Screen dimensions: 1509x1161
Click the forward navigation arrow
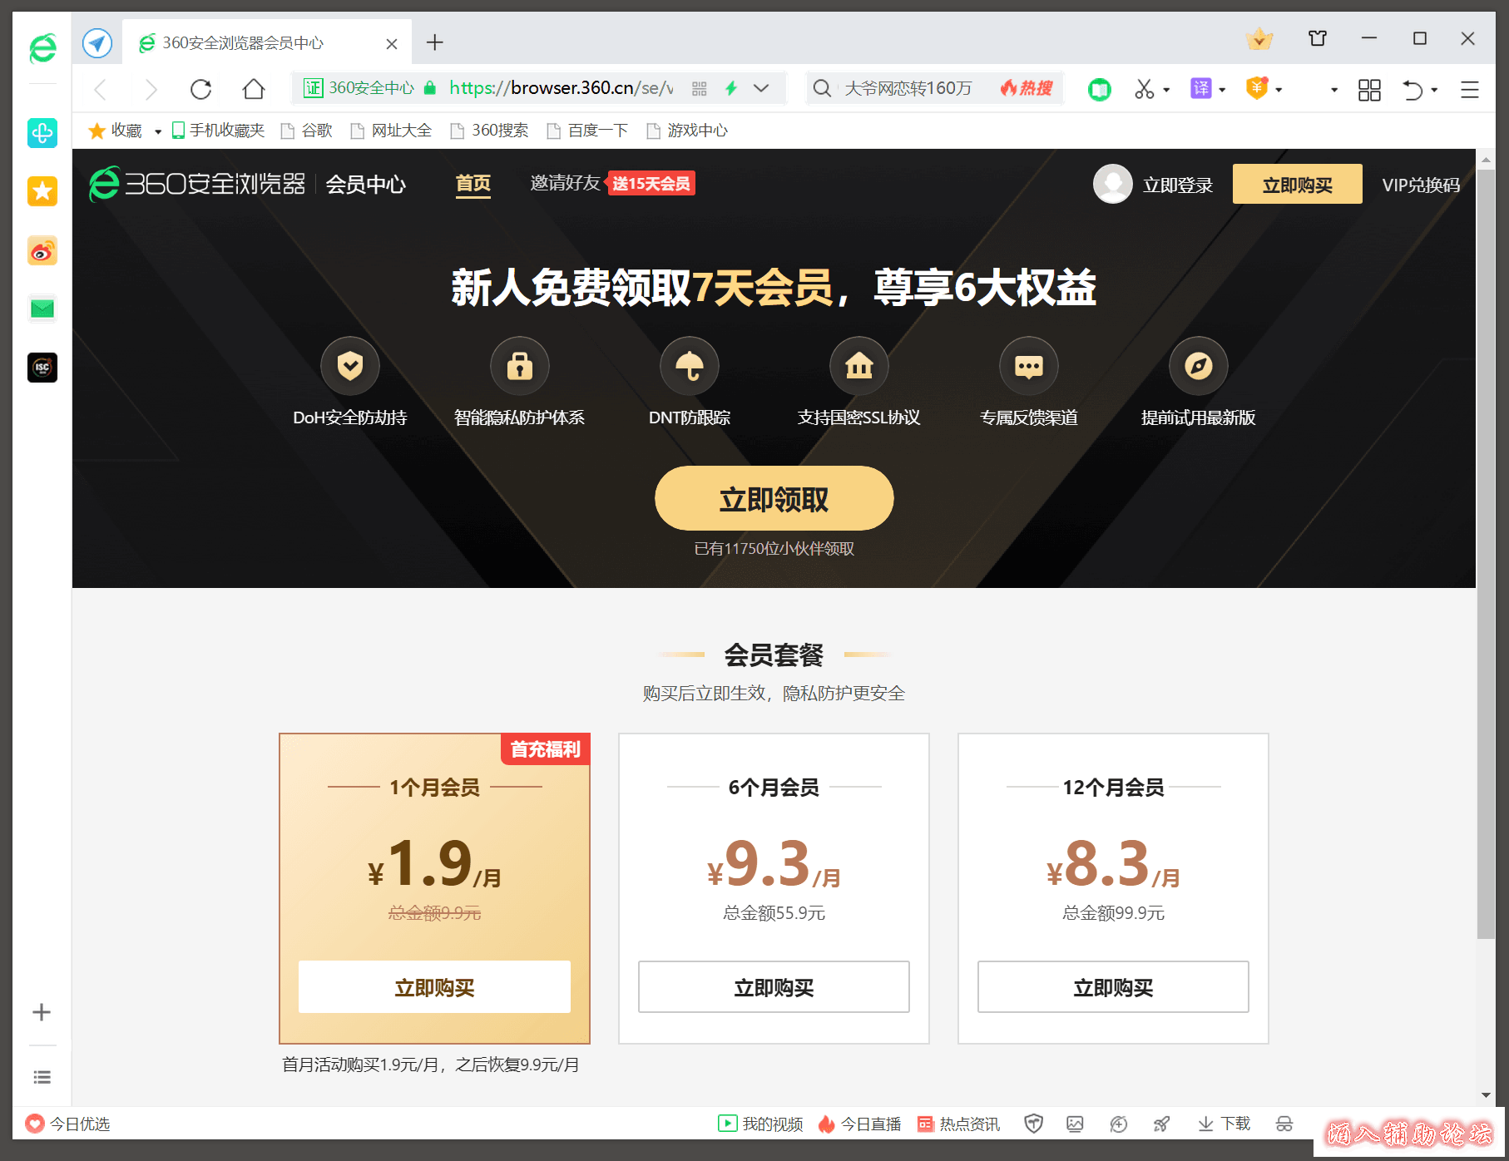(151, 89)
